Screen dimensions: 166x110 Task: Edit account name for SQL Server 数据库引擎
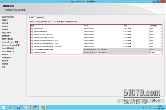click(x=103, y=31)
